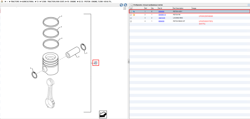250x119 pixels.
Task: Enable the "Отобразить только выбранные метки" checkbox
Action: [x=132, y=5]
